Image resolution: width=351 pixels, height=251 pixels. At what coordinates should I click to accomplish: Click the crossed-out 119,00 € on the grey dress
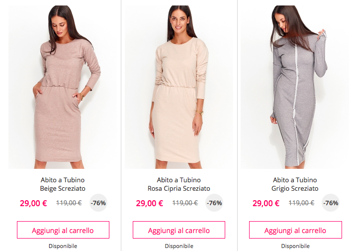point(301,203)
